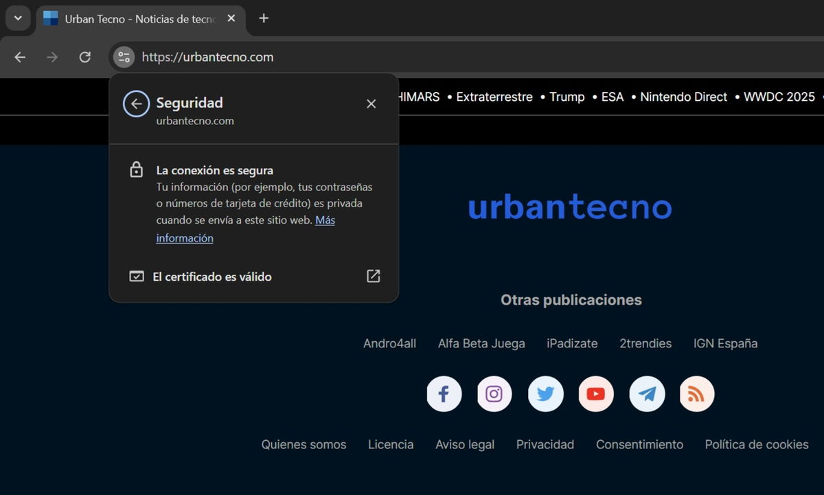Click the site settings icon in the address bar
Viewport: 824px width, 495px height.
(124, 57)
